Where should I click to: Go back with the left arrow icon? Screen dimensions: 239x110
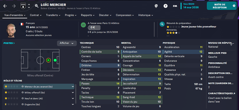(x=5, y=6)
